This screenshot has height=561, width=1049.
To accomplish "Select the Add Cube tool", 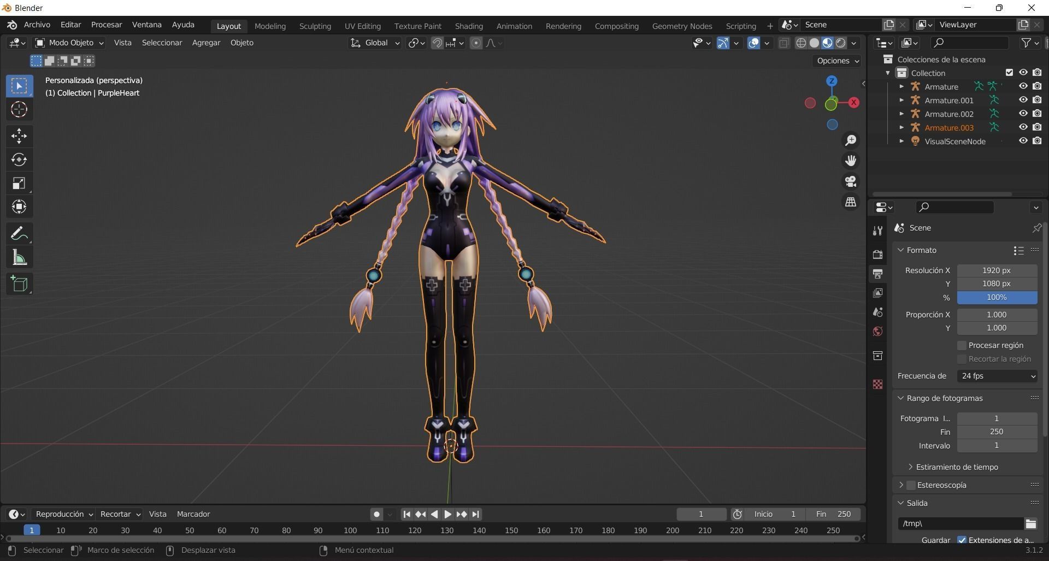I will (x=19, y=284).
